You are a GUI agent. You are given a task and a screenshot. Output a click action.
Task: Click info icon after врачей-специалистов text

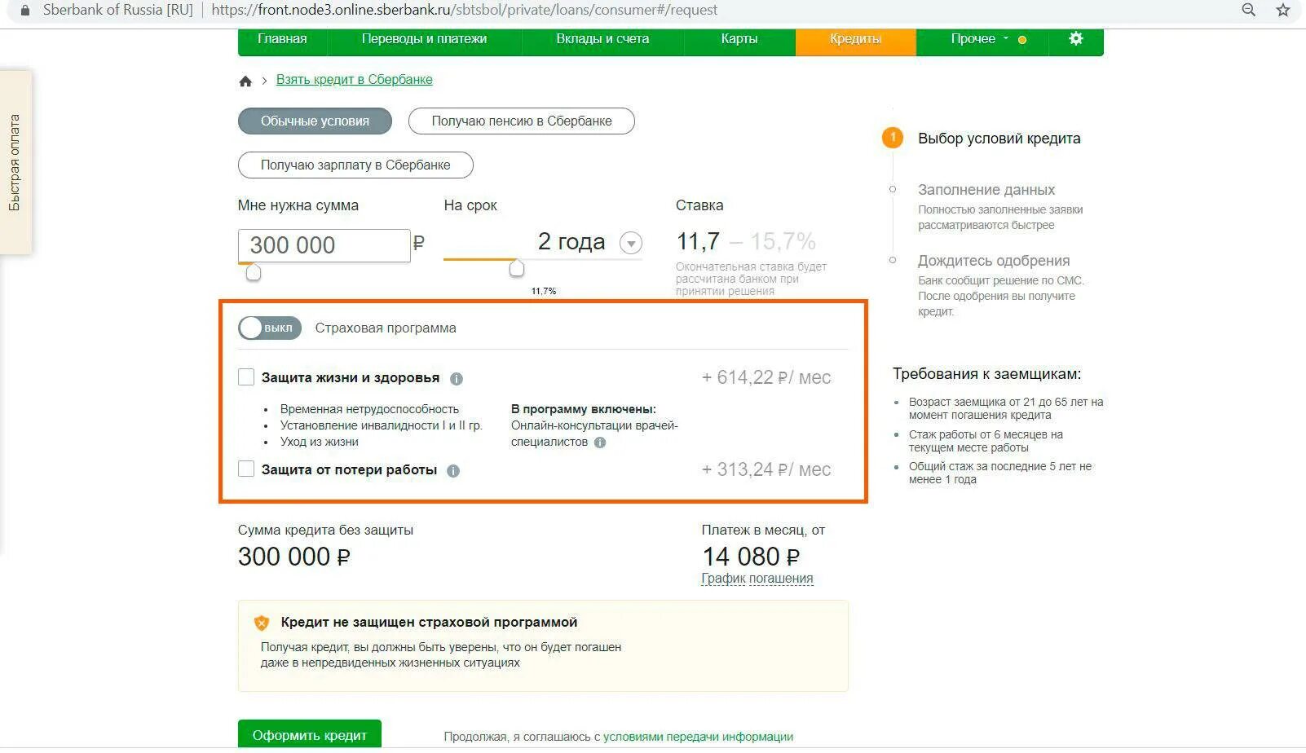600,443
